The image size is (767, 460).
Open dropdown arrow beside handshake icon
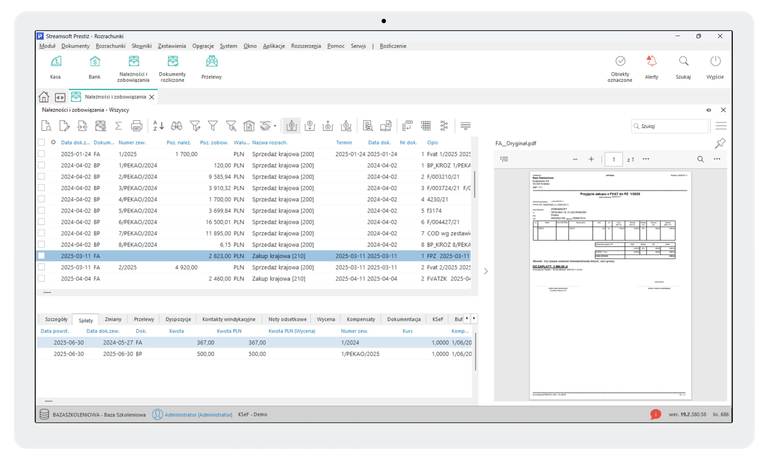(x=275, y=126)
